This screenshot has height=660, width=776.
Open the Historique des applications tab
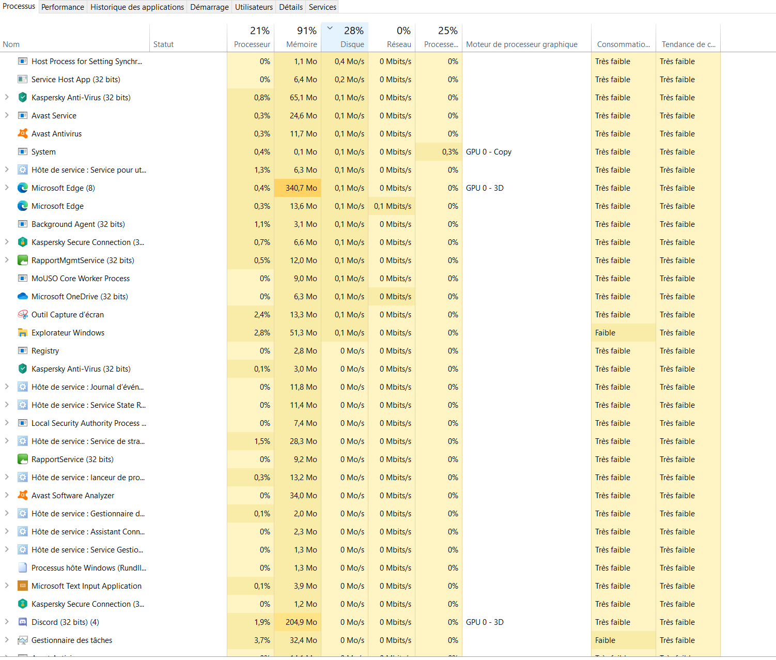pos(137,7)
